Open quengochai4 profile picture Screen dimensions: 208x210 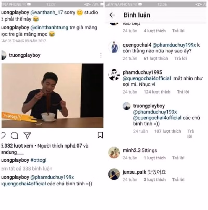[x=114, y=47]
